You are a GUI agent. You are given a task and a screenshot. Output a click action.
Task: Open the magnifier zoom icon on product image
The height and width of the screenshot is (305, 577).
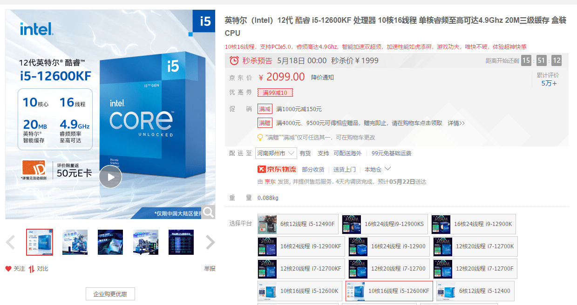point(208,212)
